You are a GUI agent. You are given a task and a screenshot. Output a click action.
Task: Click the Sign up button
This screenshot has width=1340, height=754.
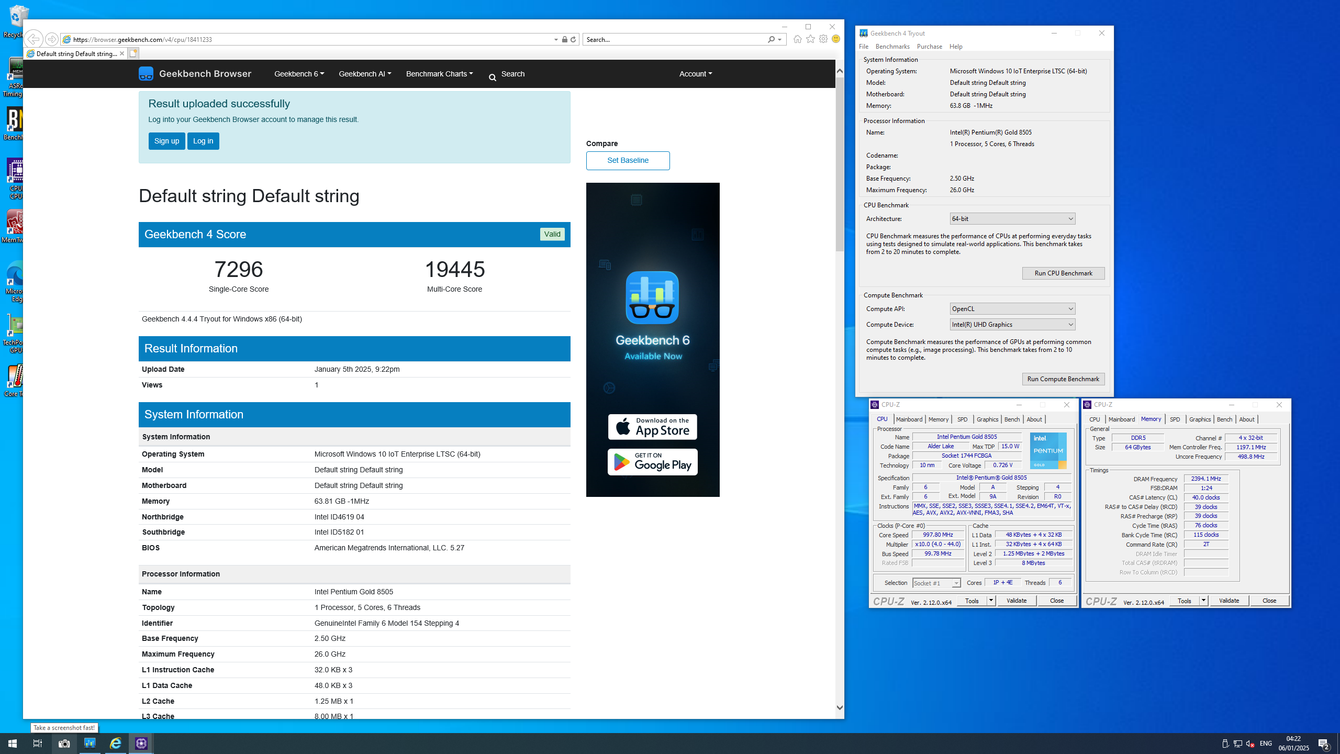point(166,141)
